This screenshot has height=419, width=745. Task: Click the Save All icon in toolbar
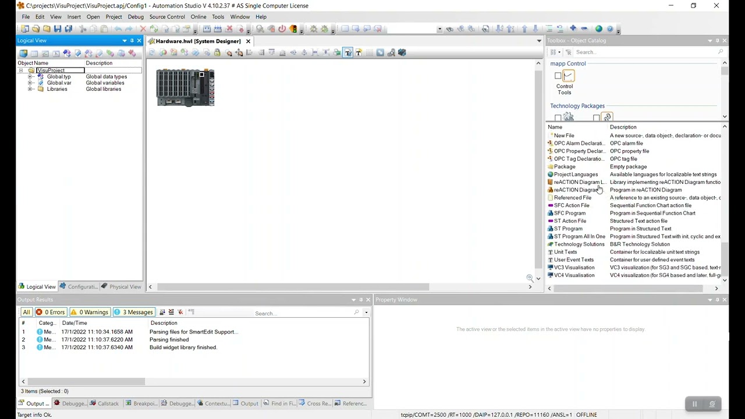coord(68,29)
